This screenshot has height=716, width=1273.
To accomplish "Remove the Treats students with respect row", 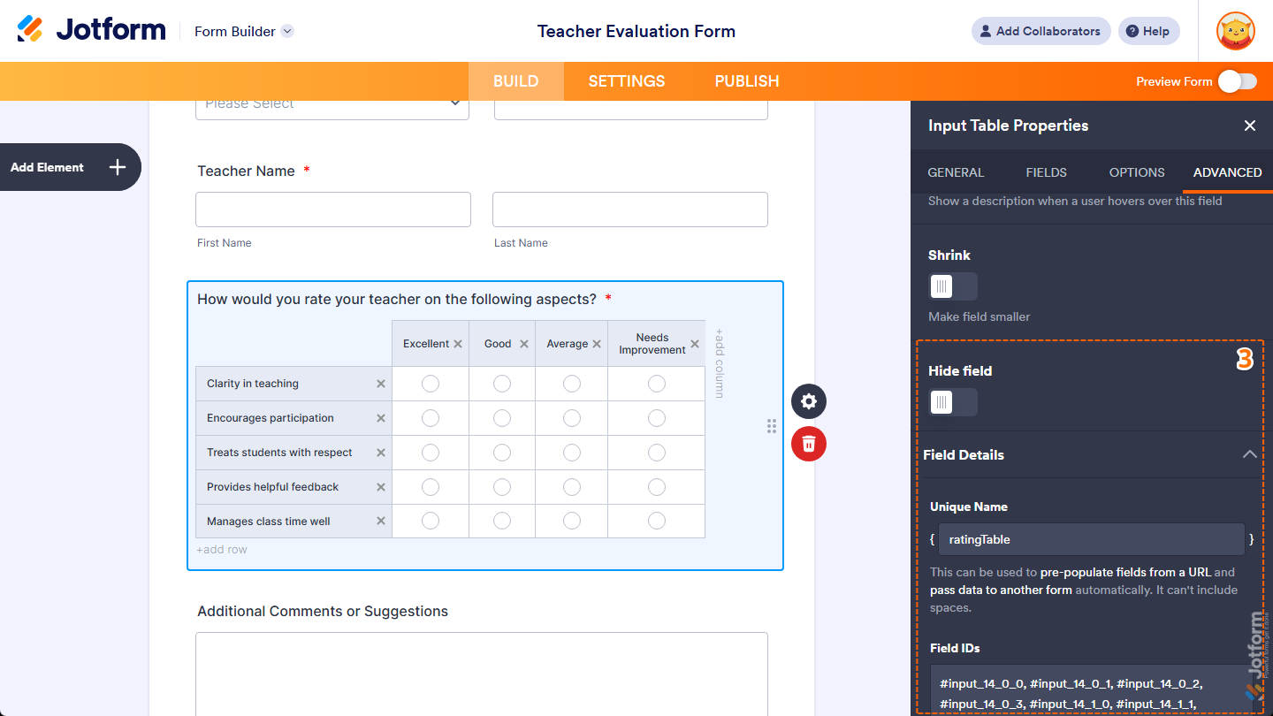I will pos(381,453).
